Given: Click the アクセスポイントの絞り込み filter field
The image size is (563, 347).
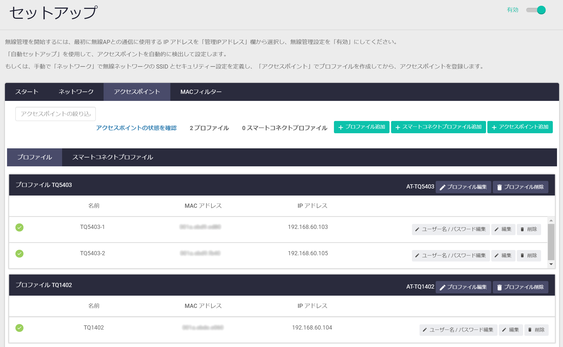Looking at the screenshot, I should [x=56, y=114].
